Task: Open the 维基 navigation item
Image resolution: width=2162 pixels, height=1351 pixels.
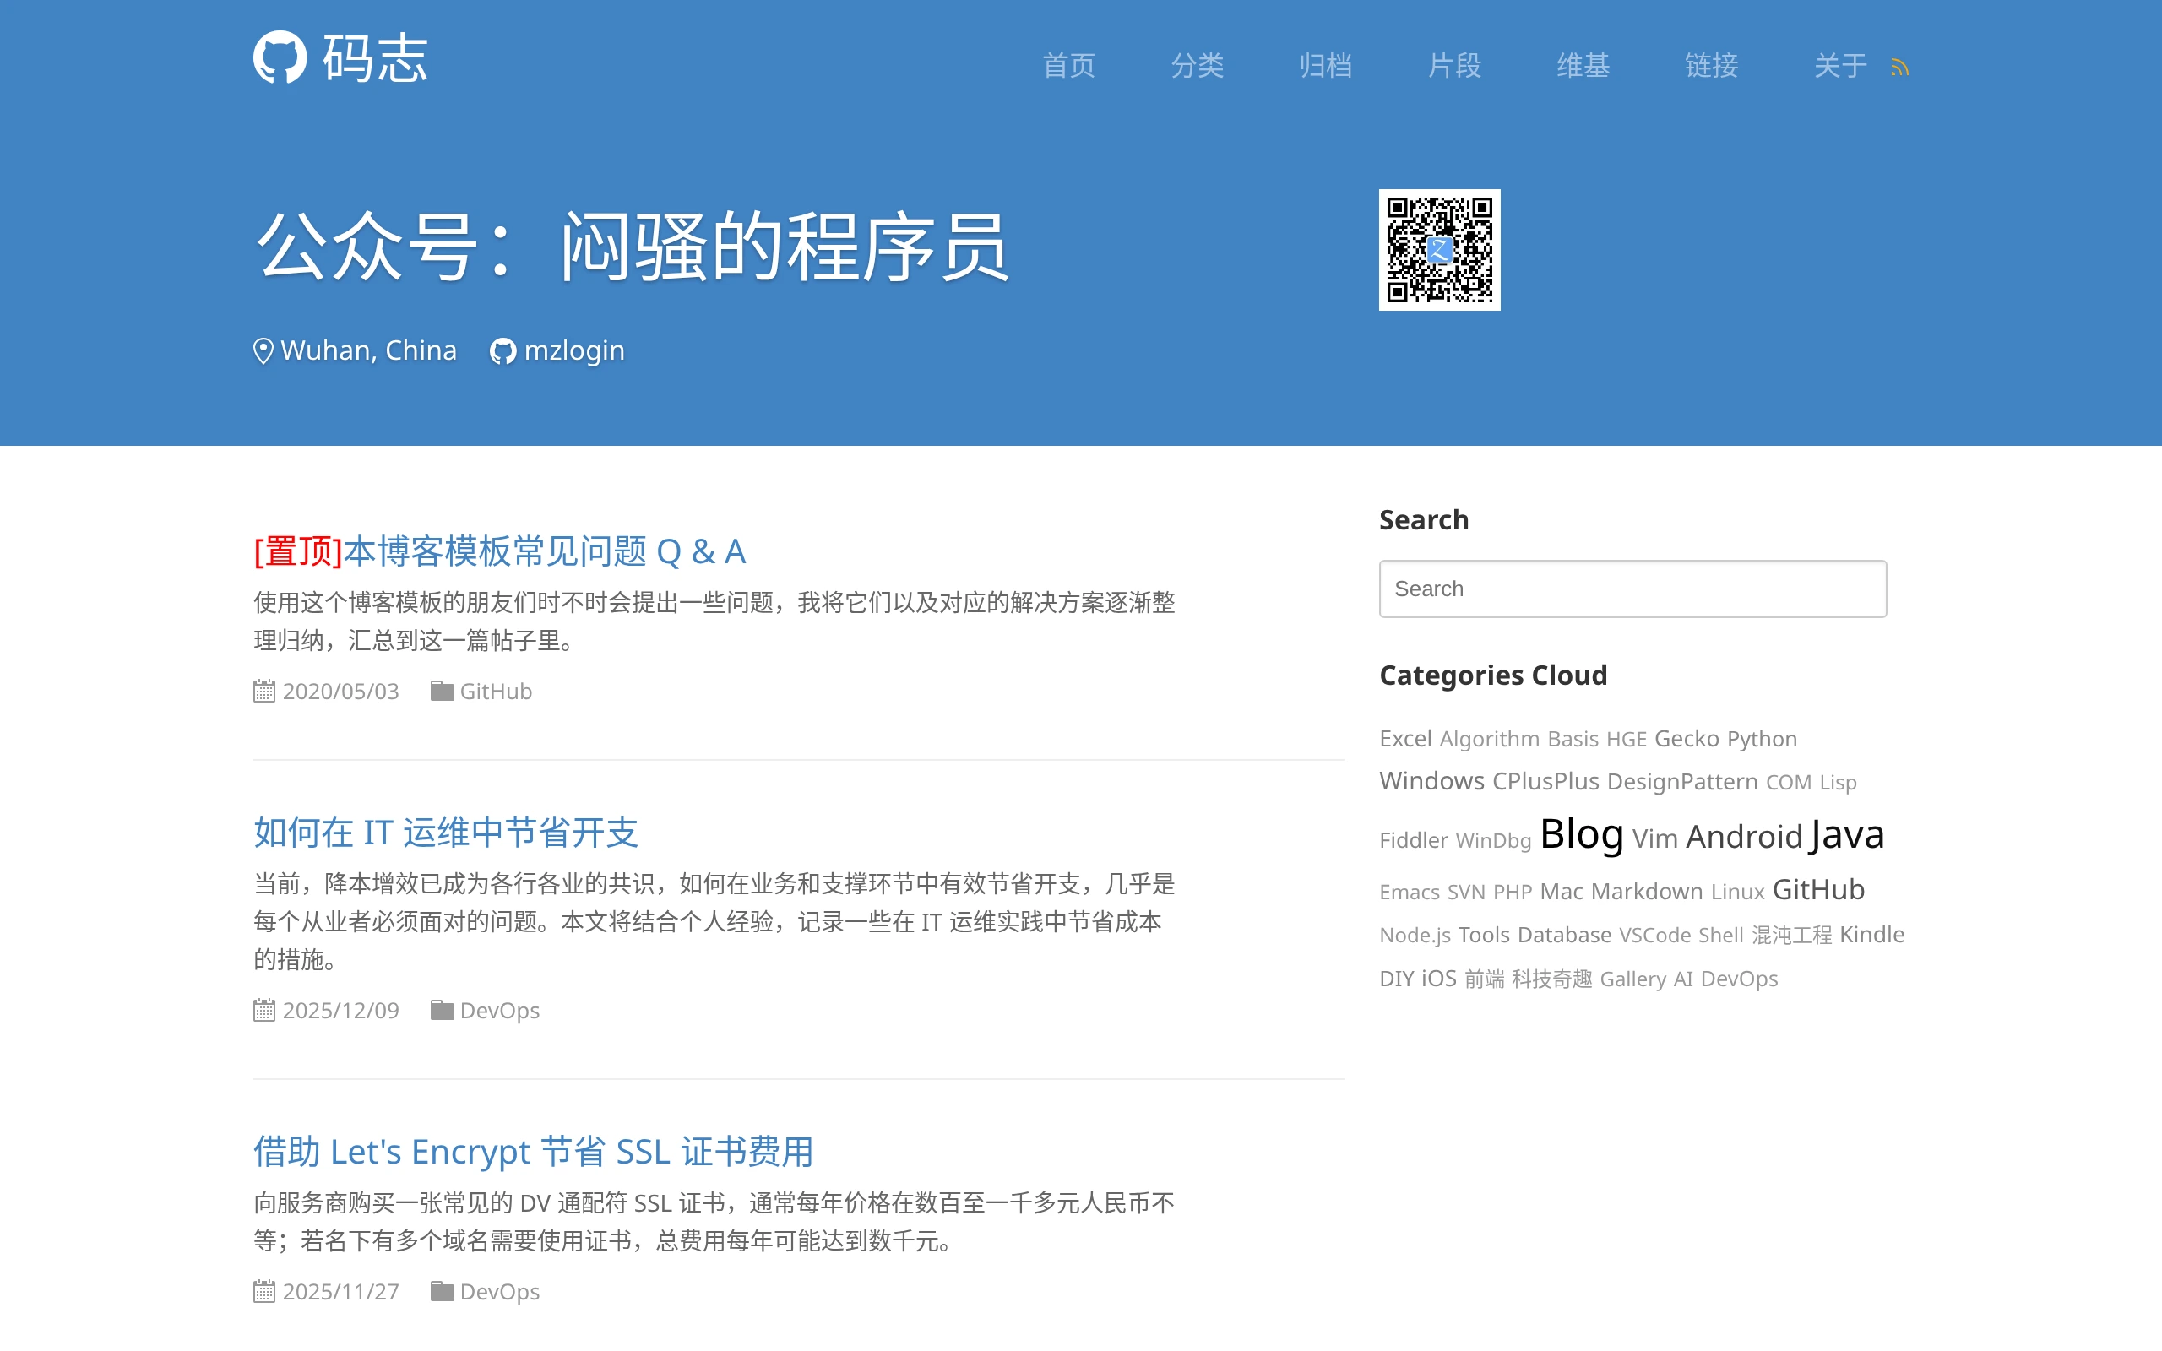Action: coord(1583,65)
